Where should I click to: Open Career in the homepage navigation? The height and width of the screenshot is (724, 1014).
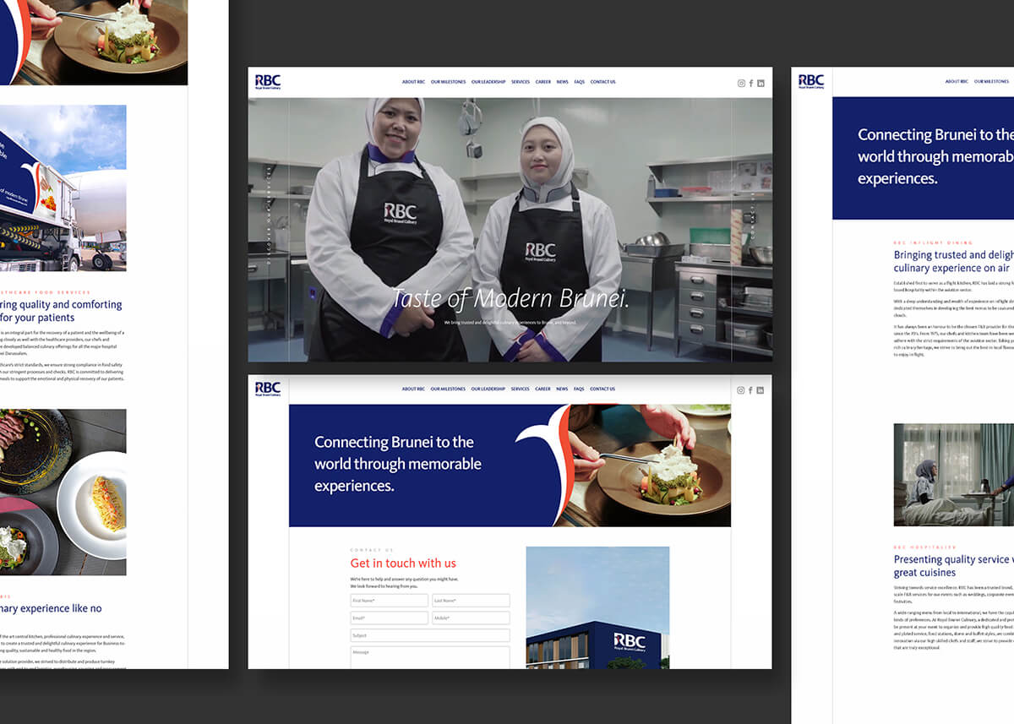coord(543,82)
